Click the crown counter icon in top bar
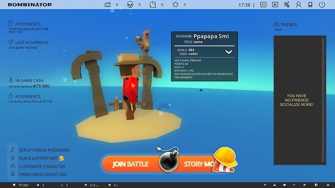The image size is (335, 188). [x=107, y=5]
